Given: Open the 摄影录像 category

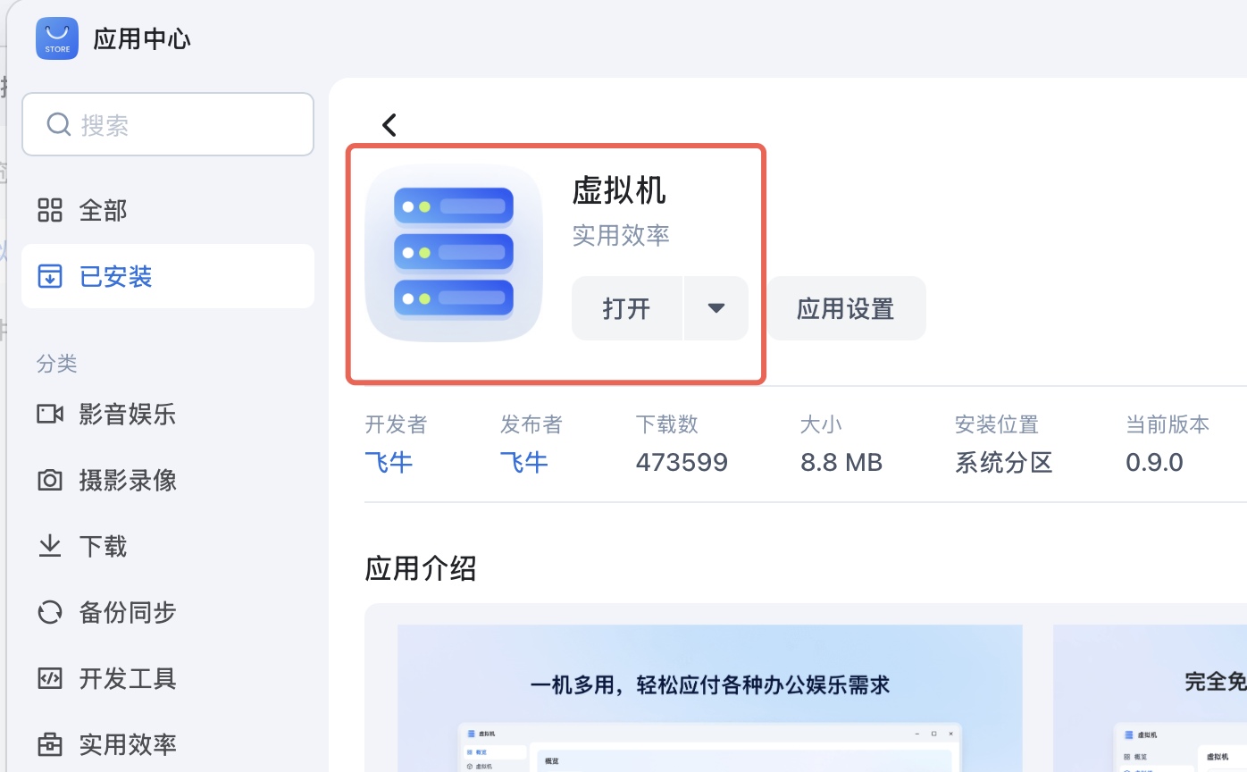Looking at the screenshot, I should [x=168, y=480].
